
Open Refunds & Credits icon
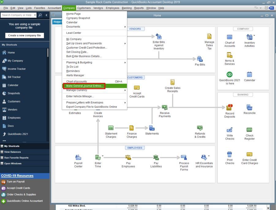[200, 128]
